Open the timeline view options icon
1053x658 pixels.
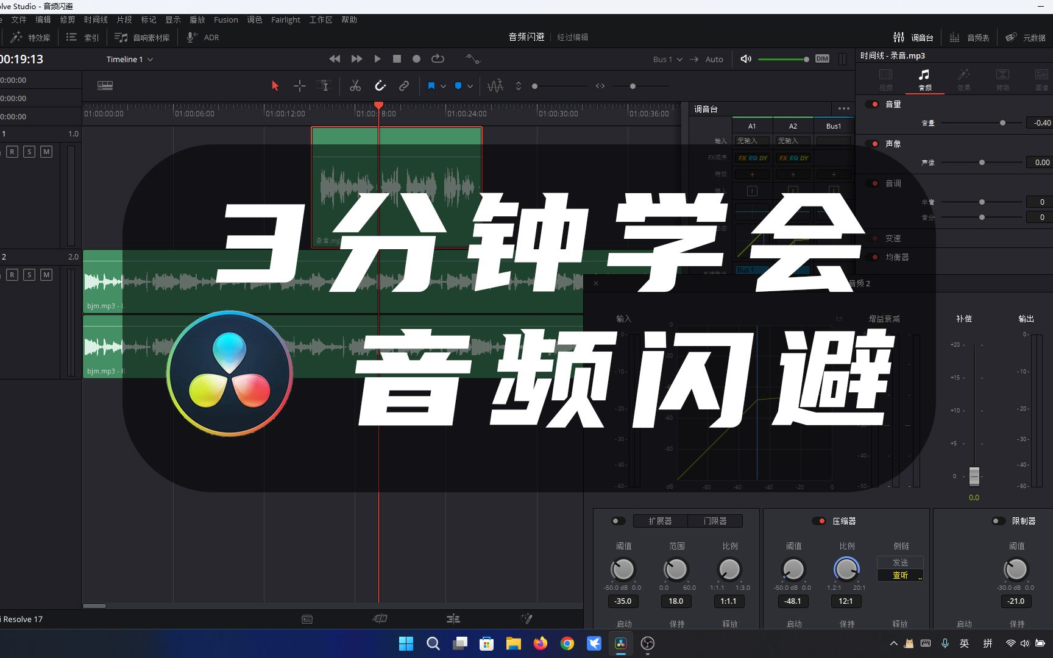point(105,86)
